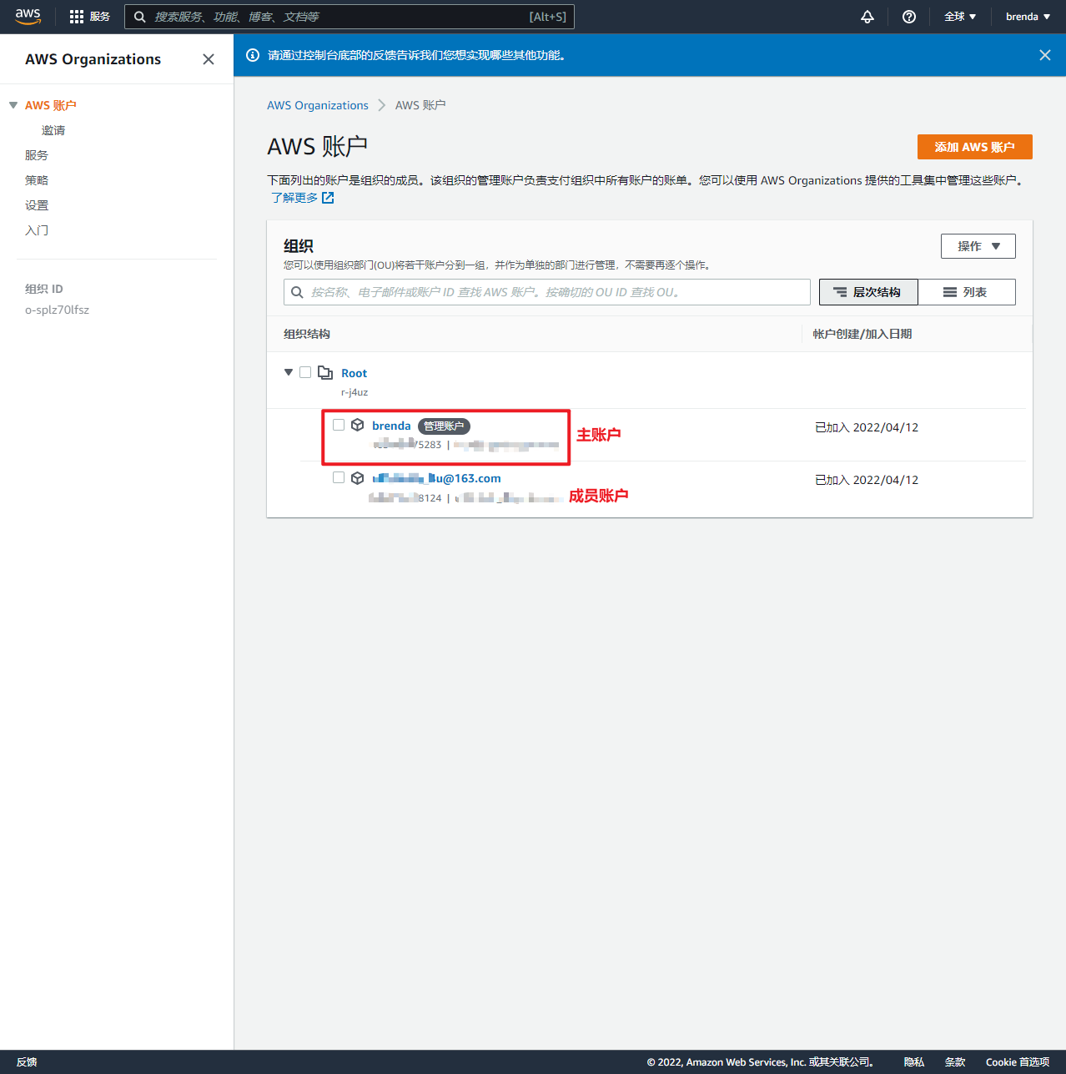The width and height of the screenshot is (1066, 1074).
Task: Open the 全球 region dropdown
Action: click(960, 17)
